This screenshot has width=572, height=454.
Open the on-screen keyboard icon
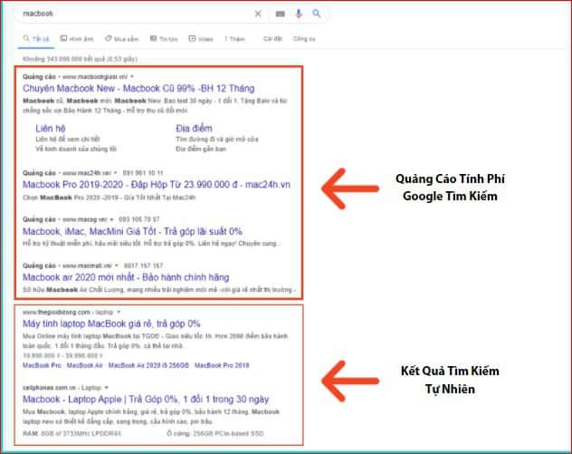[280, 14]
